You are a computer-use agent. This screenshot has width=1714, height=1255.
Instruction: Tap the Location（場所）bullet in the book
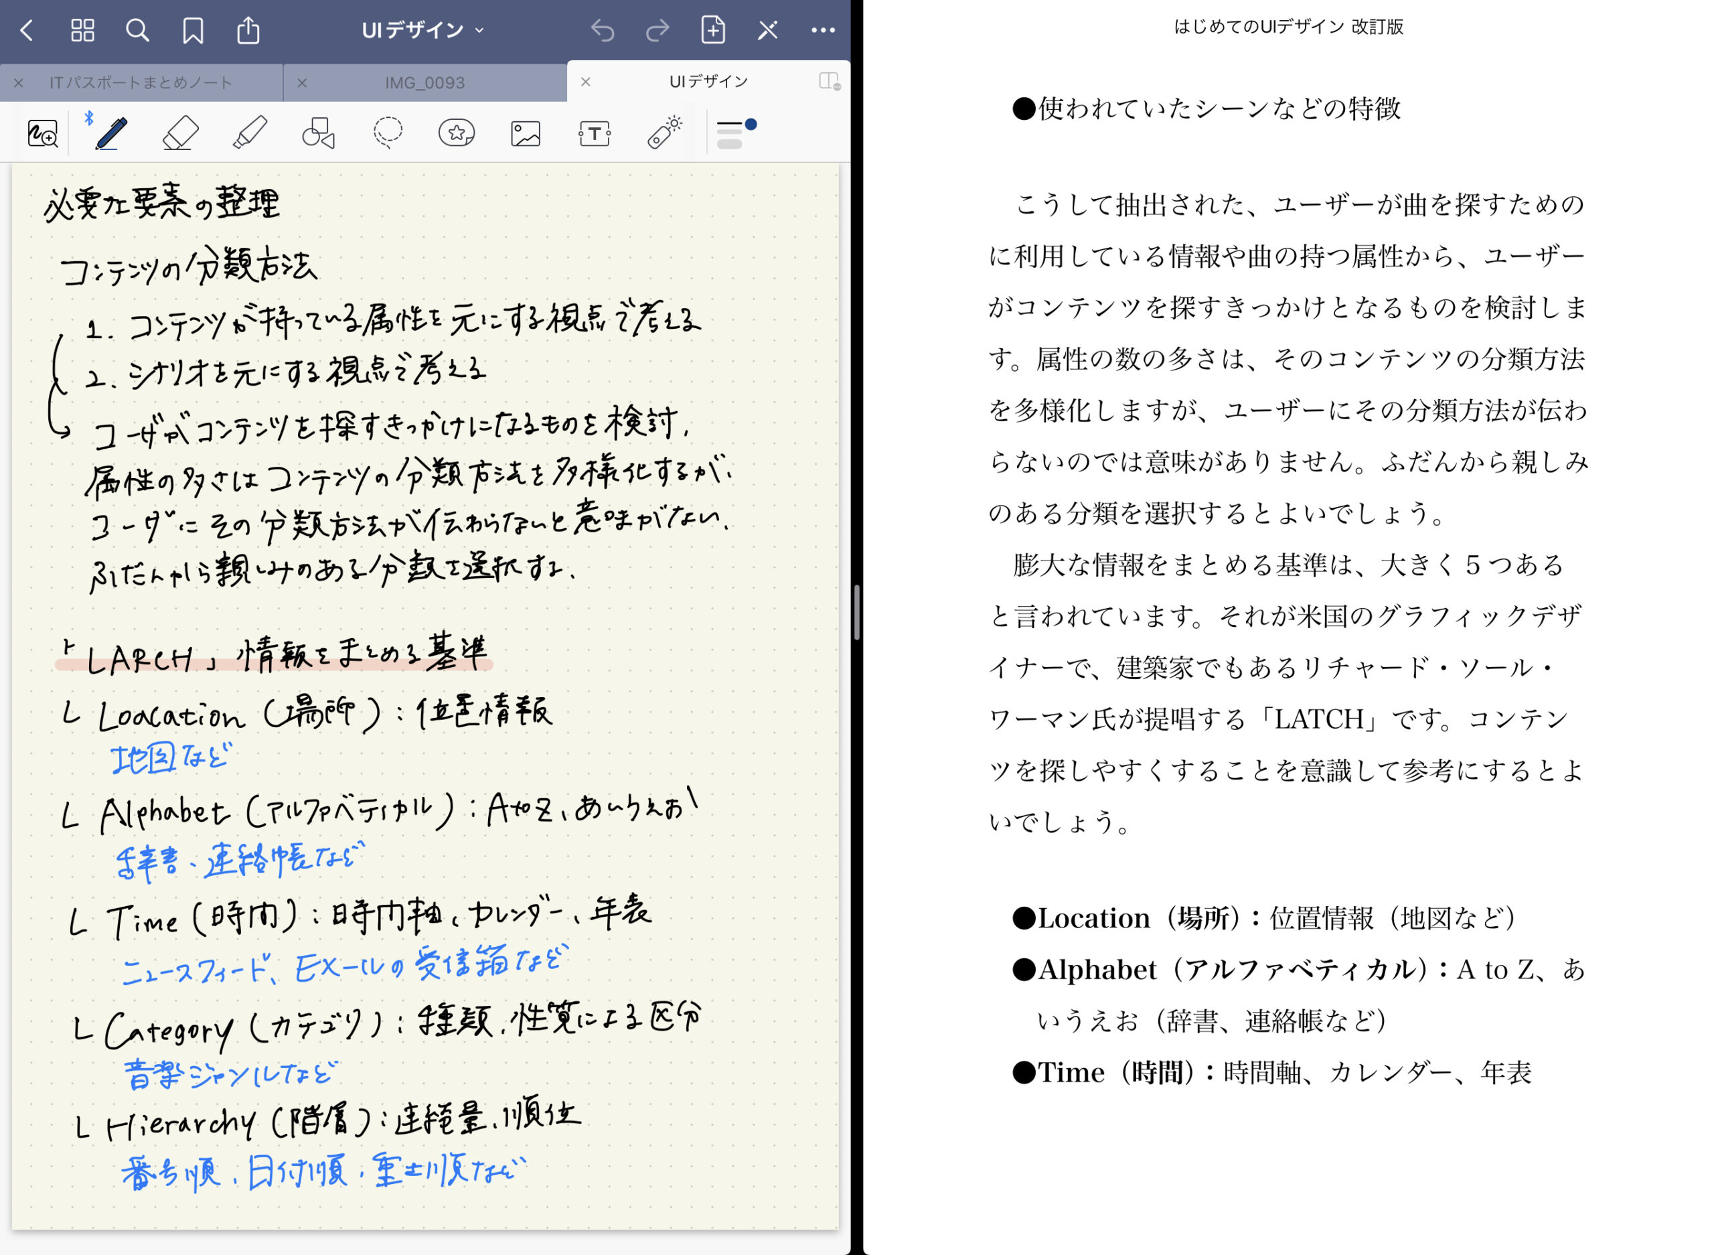click(1265, 918)
